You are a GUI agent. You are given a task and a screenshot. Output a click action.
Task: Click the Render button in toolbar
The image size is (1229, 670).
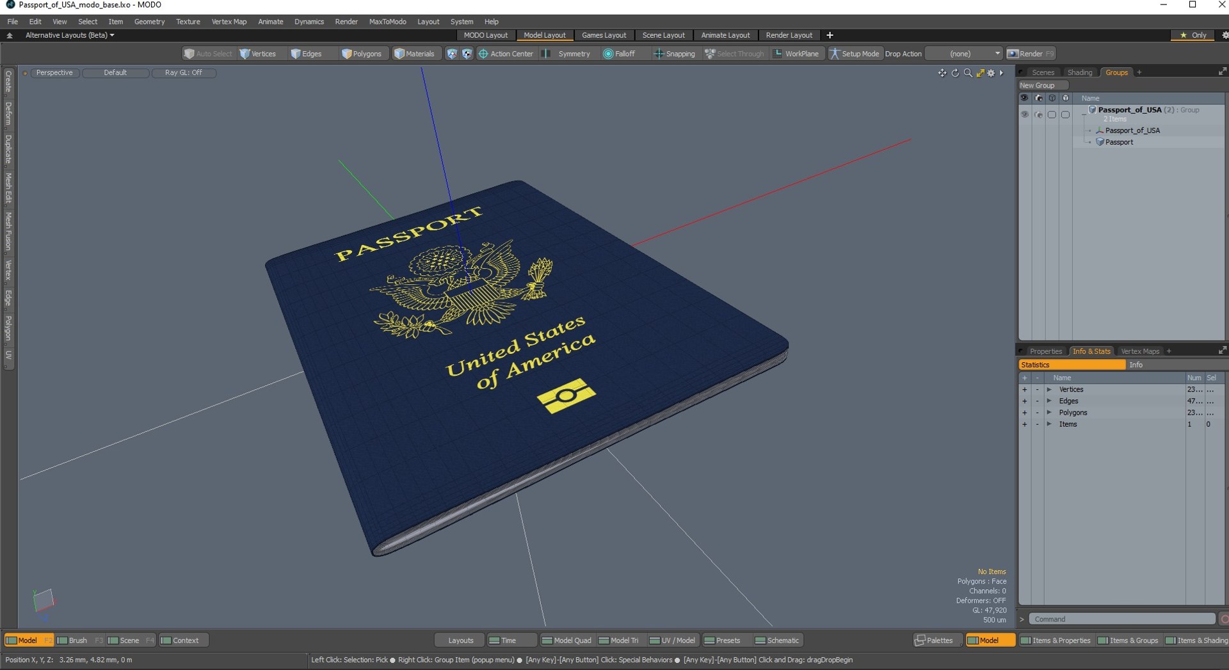point(1030,54)
